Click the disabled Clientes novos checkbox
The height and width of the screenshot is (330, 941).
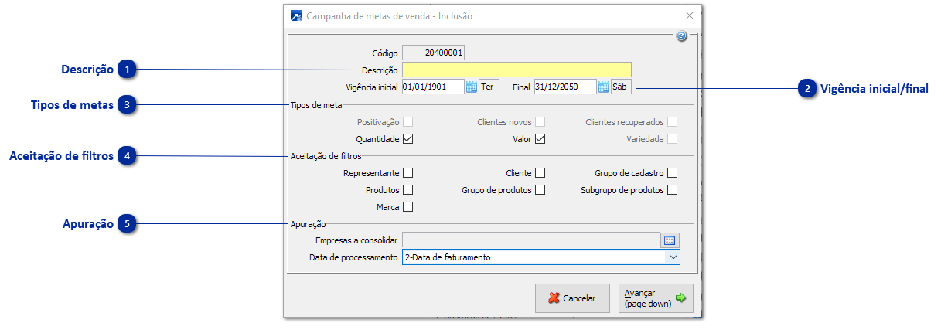(540, 122)
